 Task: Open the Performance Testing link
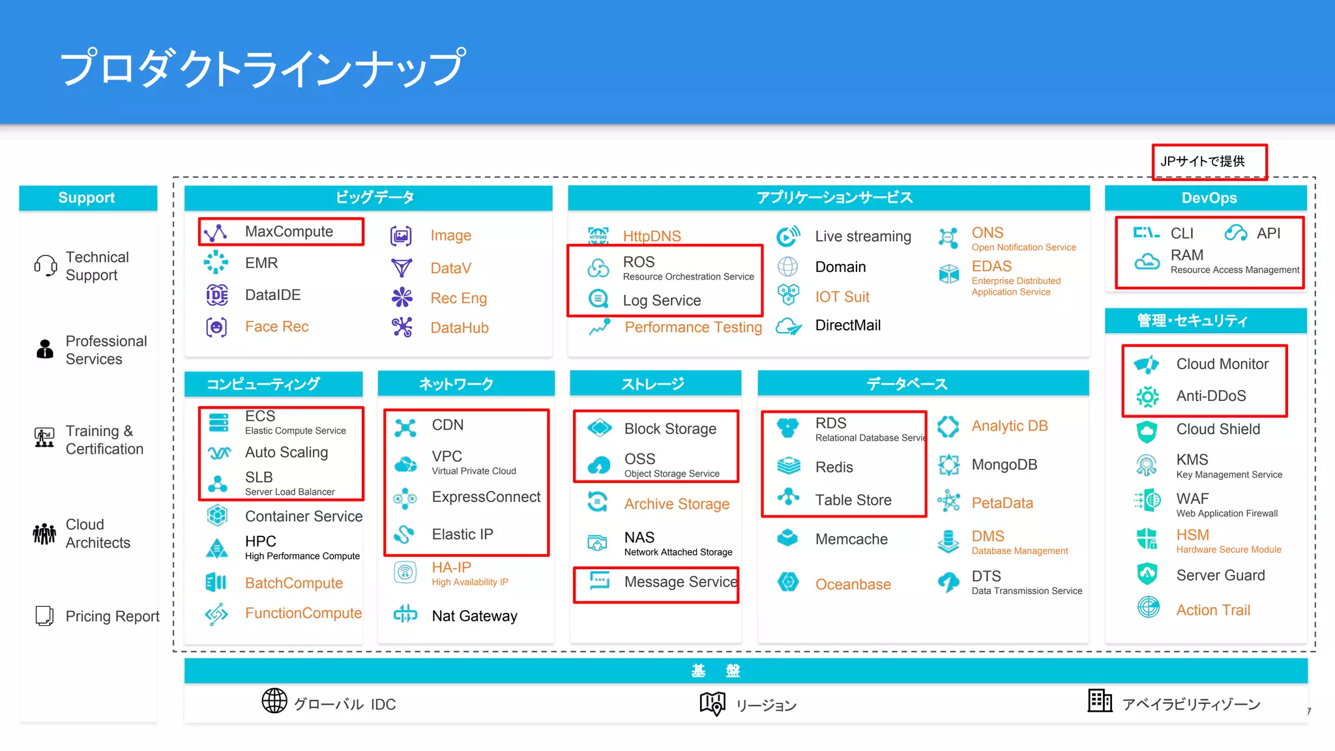click(x=694, y=327)
